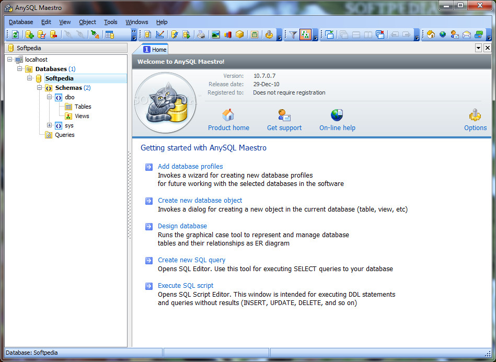Toggle the highlighted tree sorting icon
The image size is (496, 362).
(306, 34)
